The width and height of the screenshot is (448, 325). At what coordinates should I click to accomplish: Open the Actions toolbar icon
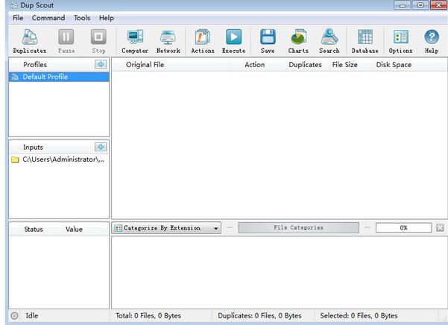(203, 41)
